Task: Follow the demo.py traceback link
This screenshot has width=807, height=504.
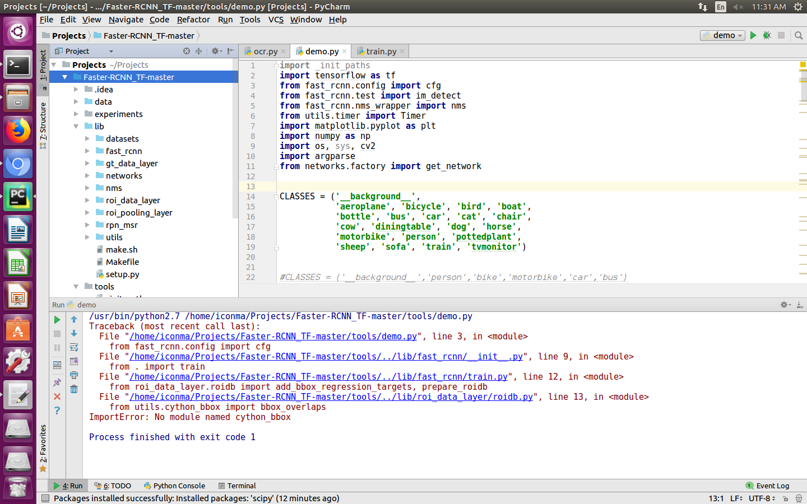Action: pyautogui.click(x=273, y=337)
